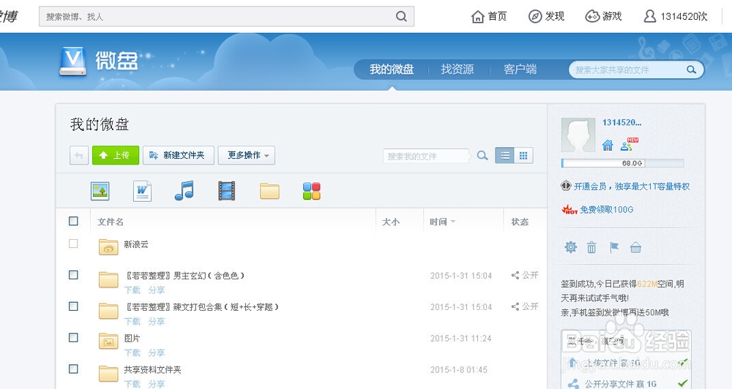
Task: Click the 文件名 column header
Action: 111,222
